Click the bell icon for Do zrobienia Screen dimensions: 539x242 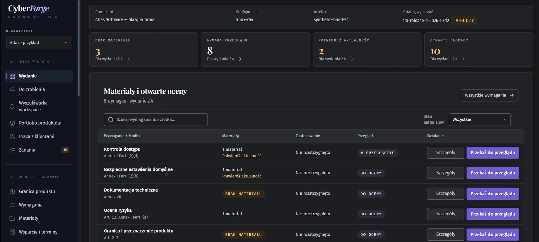click(x=12, y=90)
